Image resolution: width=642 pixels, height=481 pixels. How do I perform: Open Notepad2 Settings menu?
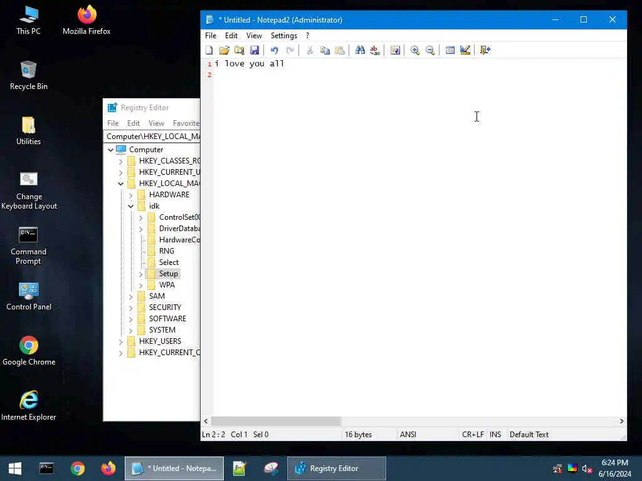(284, 36)
